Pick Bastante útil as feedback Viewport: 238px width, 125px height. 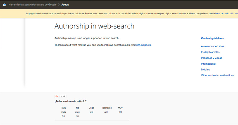[107, 110]
